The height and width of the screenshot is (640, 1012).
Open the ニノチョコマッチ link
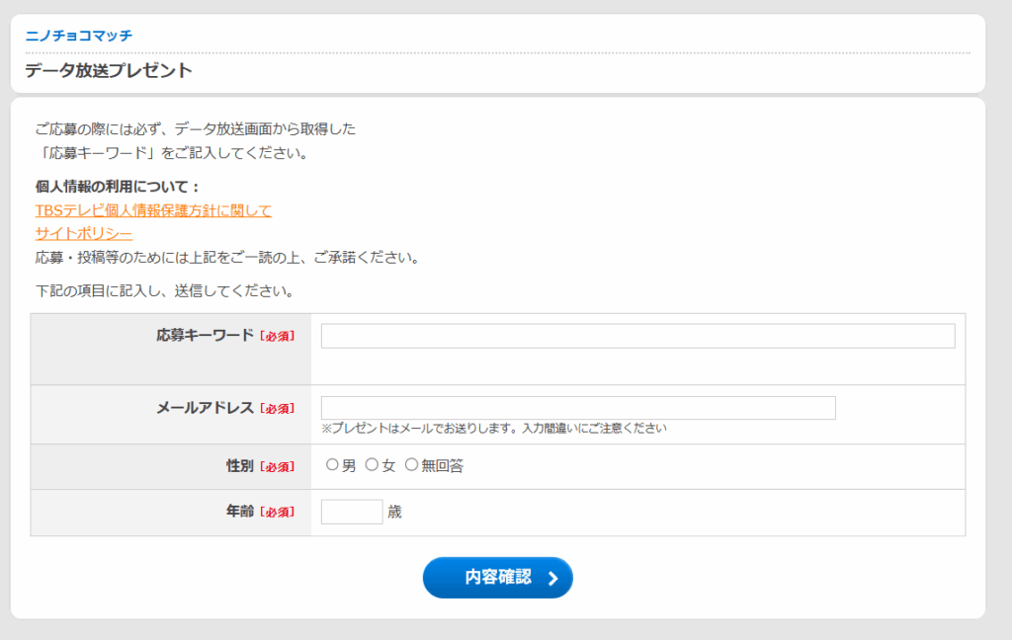(78, 36)
